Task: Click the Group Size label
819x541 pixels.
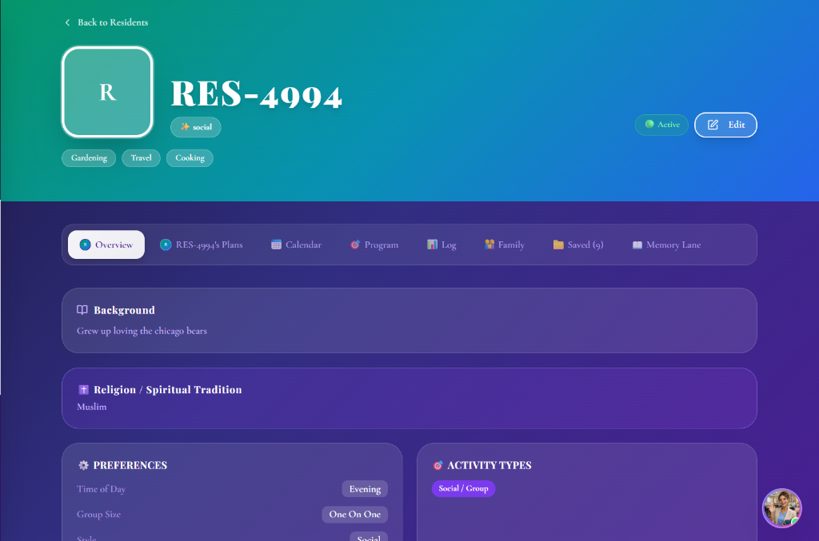Action: click(98, 515)
